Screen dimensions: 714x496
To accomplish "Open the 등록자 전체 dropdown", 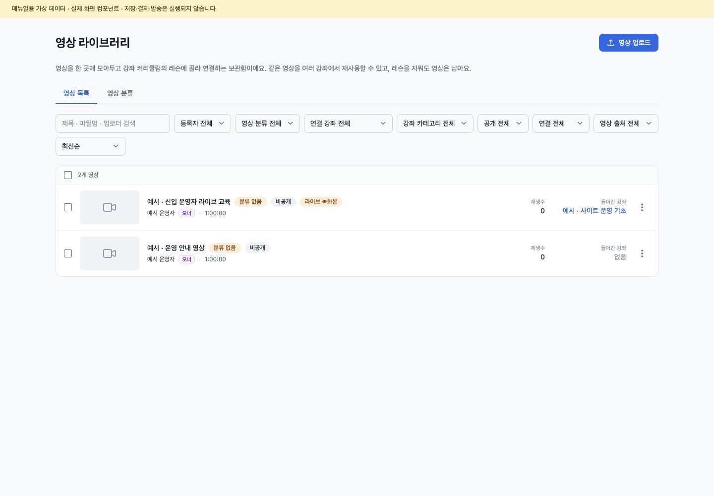I will tap(202, 124).
